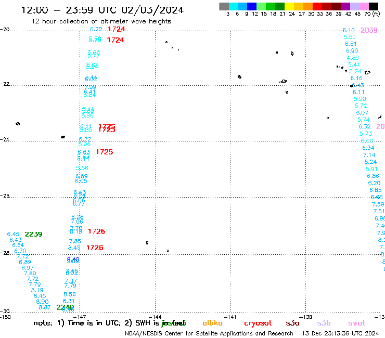Click the '70 (ft)' legend label
385x338 pixels.
(372, 14)
